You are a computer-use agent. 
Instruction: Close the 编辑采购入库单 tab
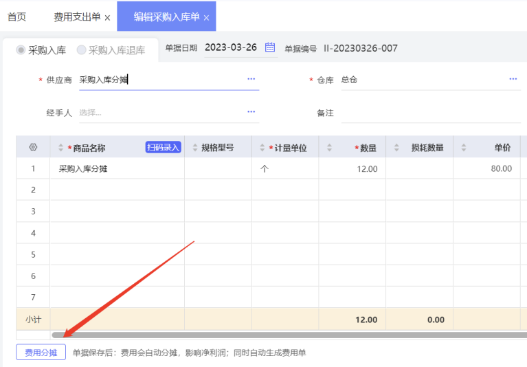click(206, 18)
